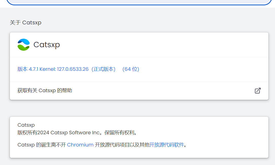Click the 关于 Catsxp heading

[x=26, y=23]
